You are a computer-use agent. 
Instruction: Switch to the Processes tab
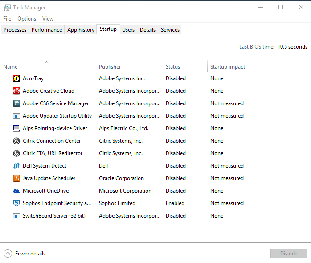pyautogui.click(x=15, y=30)
